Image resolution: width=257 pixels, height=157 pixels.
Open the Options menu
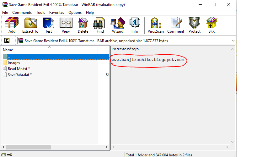point(75,13)
